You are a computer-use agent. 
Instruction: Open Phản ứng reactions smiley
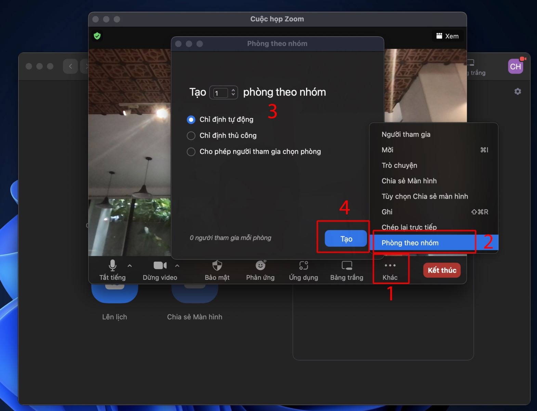click(260, 270)
